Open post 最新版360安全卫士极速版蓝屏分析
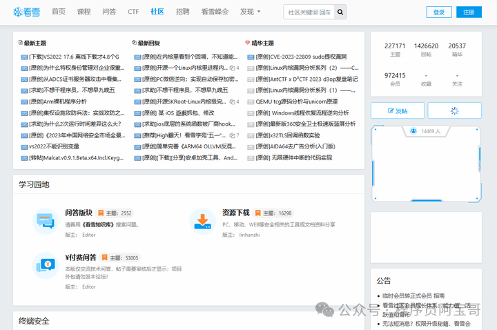 coord(306,124)
